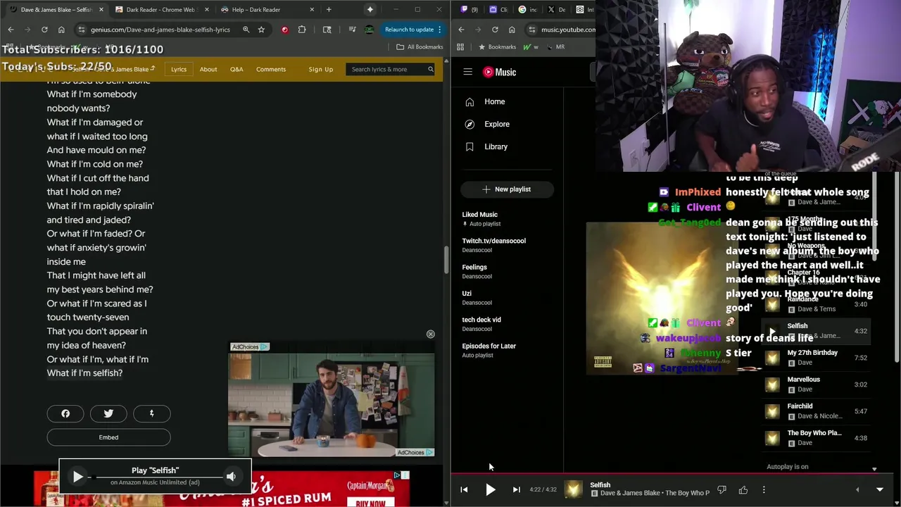901x507 pixels.
Task: Open All Bookmarks folder
Action: [420, 46]
